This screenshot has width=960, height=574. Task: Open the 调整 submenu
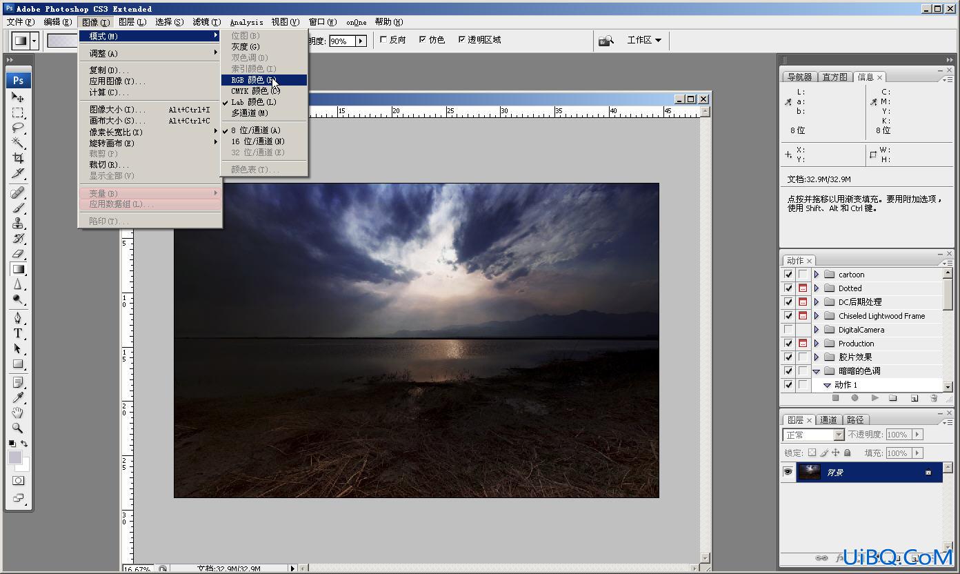pos(150,54)
